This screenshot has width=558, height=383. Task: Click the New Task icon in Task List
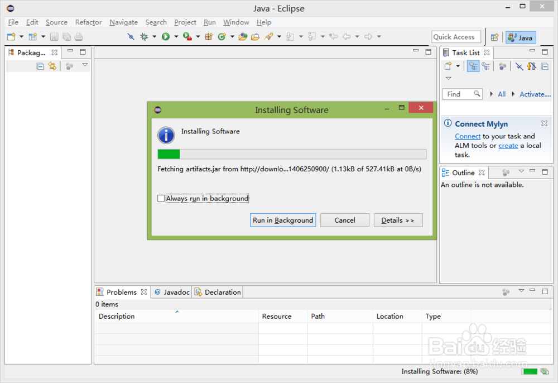click(448, 66)
